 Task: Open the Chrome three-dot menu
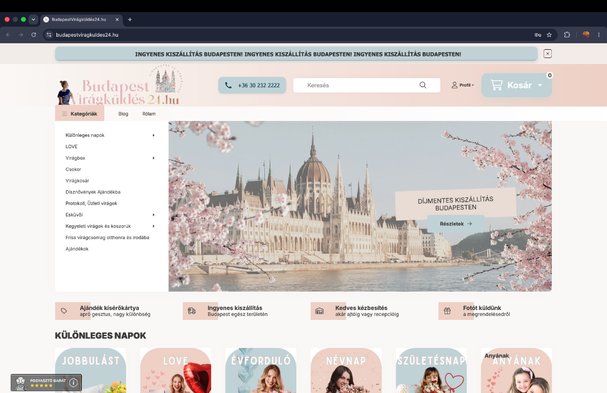click(x=599, y=35)
